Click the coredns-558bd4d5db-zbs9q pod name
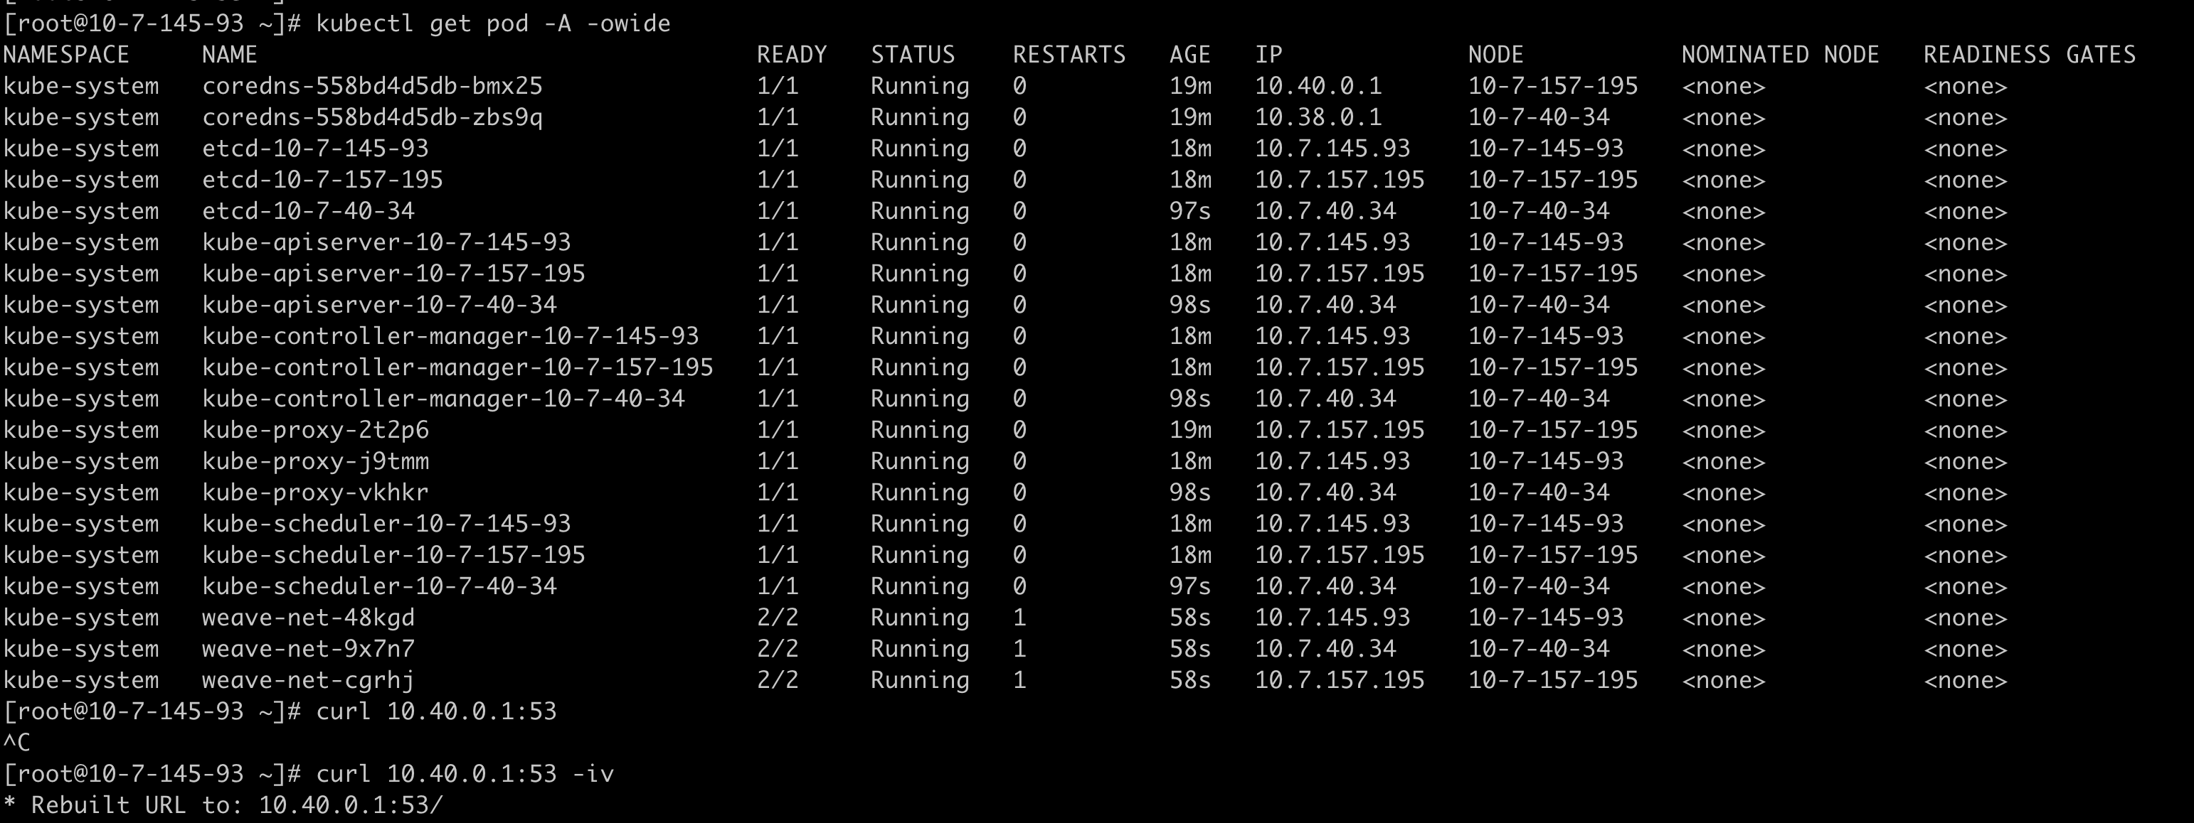Viewport: 2194px width, 823px height. [371, 117]
